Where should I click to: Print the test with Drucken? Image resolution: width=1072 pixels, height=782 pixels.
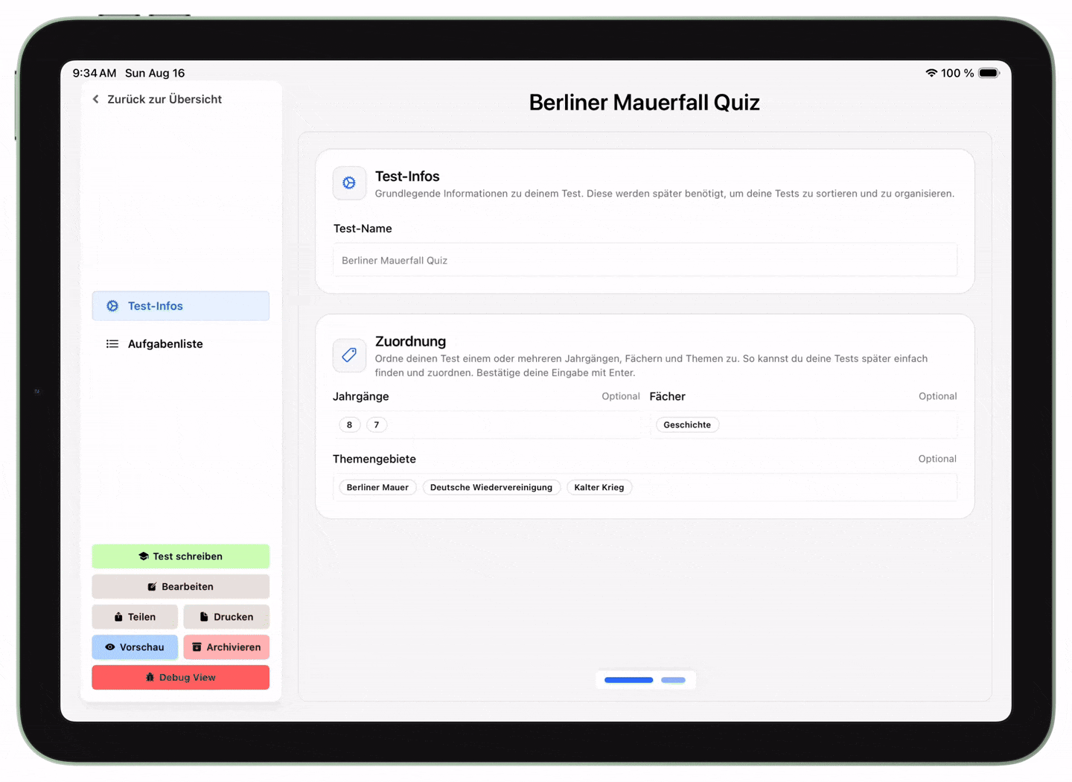(x=226, y=617)
